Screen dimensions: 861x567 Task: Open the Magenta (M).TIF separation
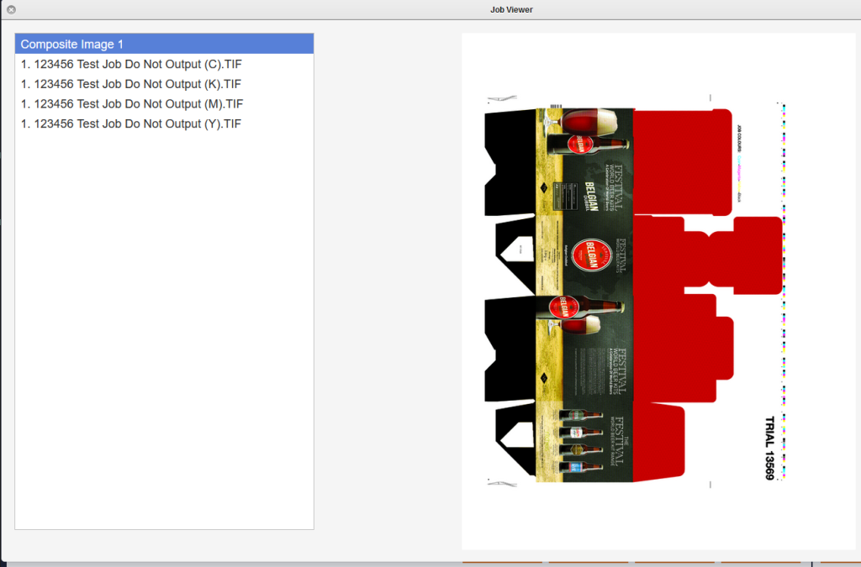(x=131, y=104)
